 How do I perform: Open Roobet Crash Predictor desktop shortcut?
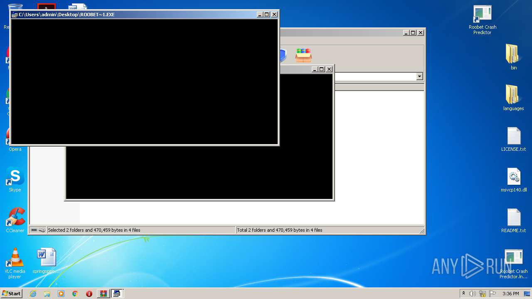[483, 20]
